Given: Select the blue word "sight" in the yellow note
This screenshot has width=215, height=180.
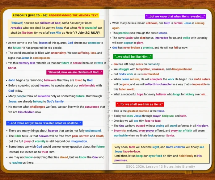Looking at the screenshot, I should click(156, 147).
